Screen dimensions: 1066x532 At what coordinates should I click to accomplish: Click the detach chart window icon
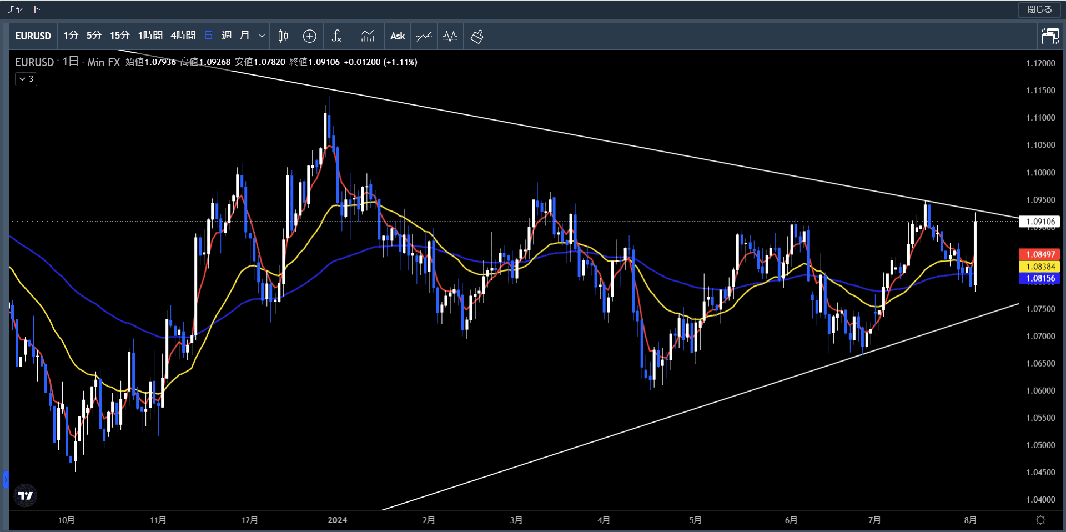coord(1050,36)
